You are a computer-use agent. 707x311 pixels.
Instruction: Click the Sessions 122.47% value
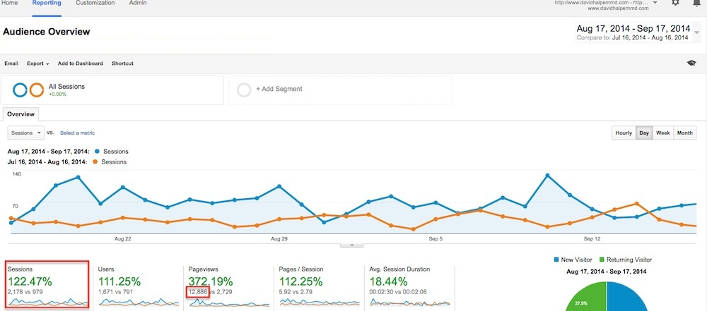point(30,282)
